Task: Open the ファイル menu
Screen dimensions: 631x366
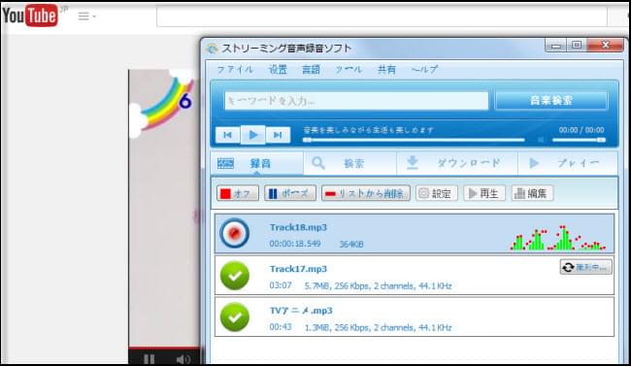Action: coord(236,70)
